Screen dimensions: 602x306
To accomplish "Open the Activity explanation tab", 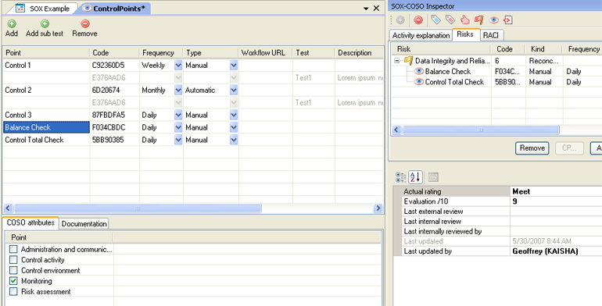I will click(x=421, y=35).
